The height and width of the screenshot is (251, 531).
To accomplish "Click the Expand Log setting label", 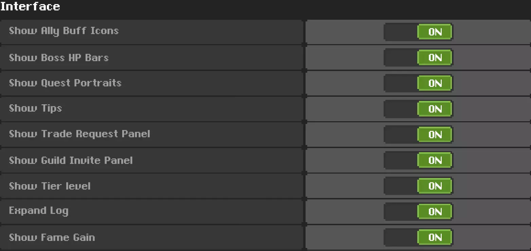I will point(39,211).
